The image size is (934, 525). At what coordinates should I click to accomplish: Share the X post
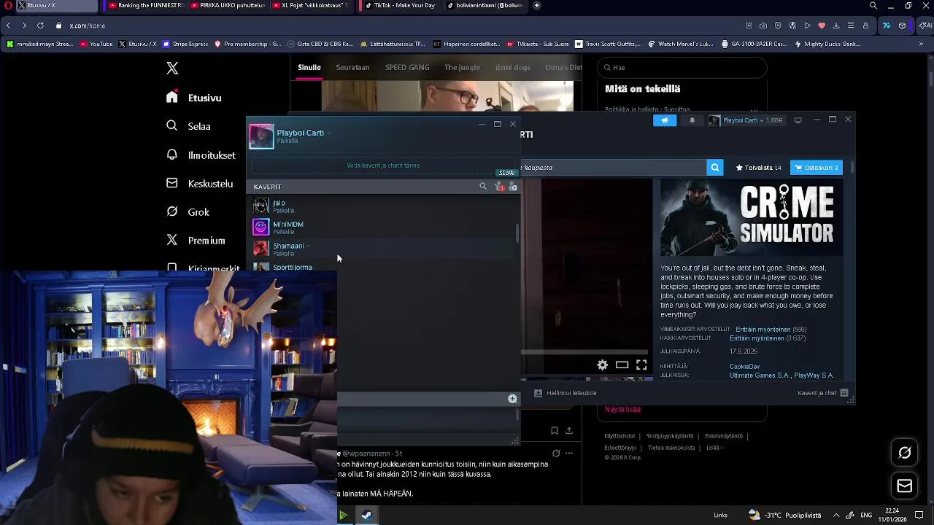pyautogui.click(x=569, y=431)
